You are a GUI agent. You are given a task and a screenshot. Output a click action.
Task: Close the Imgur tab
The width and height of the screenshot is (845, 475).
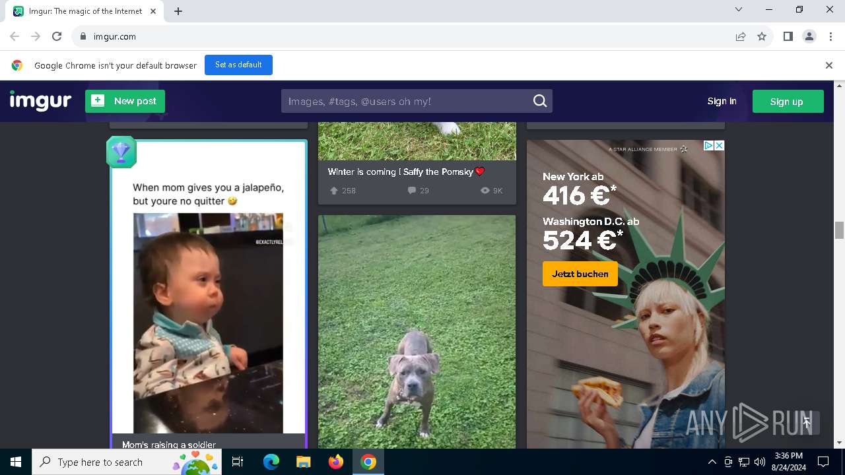(154, 11)
